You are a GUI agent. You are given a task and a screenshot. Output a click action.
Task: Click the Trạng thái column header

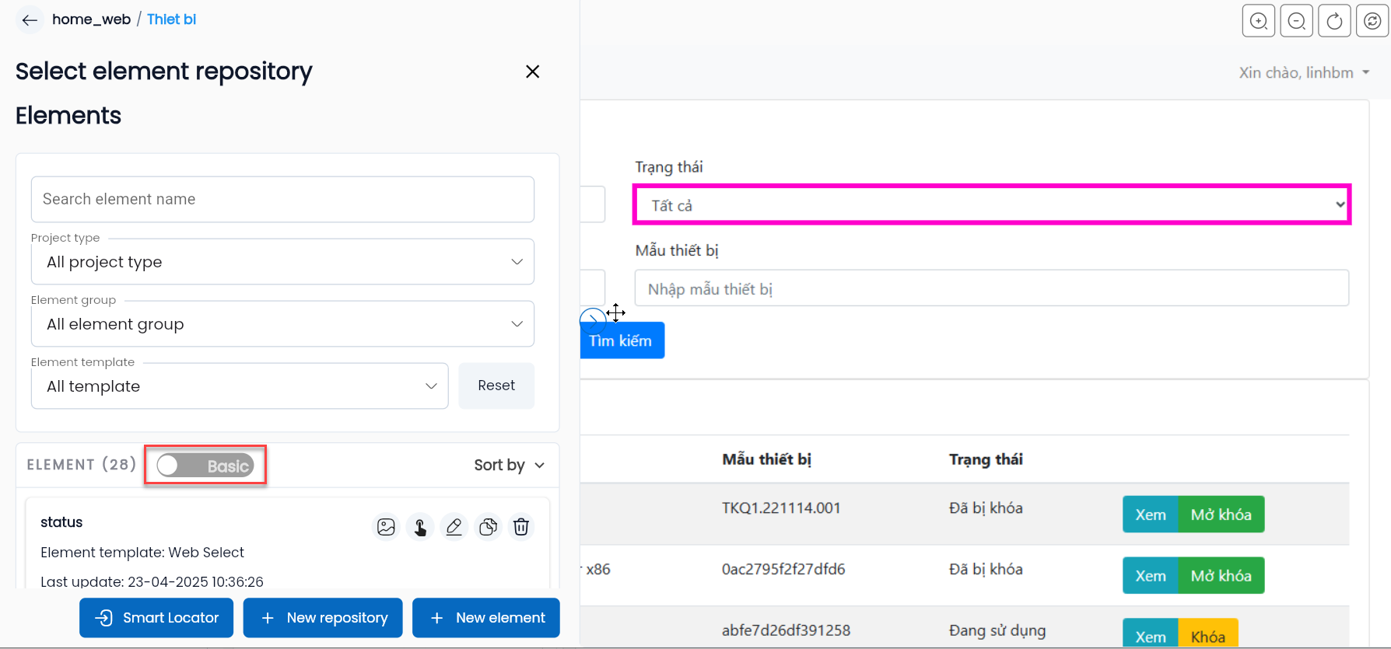986,459
